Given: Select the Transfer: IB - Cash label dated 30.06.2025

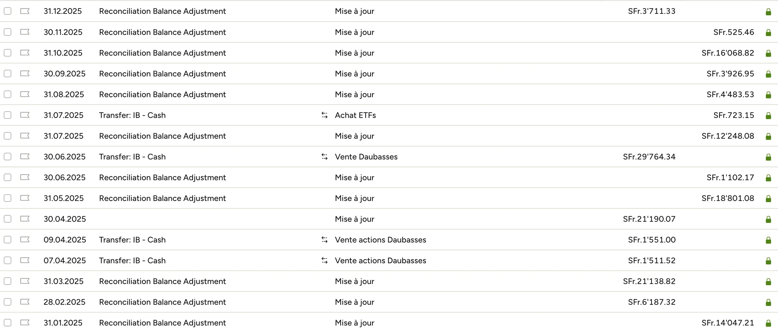Looking at the screenshot, I should point(132,157).
